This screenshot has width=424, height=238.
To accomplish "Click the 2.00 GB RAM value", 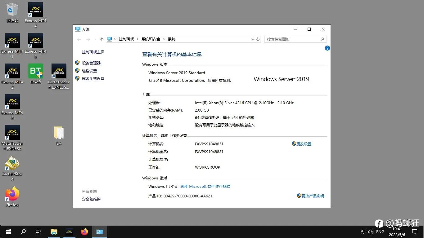I will [x=202, y=110].
